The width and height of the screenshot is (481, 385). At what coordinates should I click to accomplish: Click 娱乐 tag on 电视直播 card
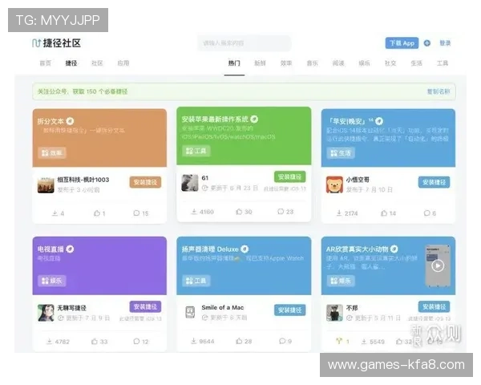(52, 281)
